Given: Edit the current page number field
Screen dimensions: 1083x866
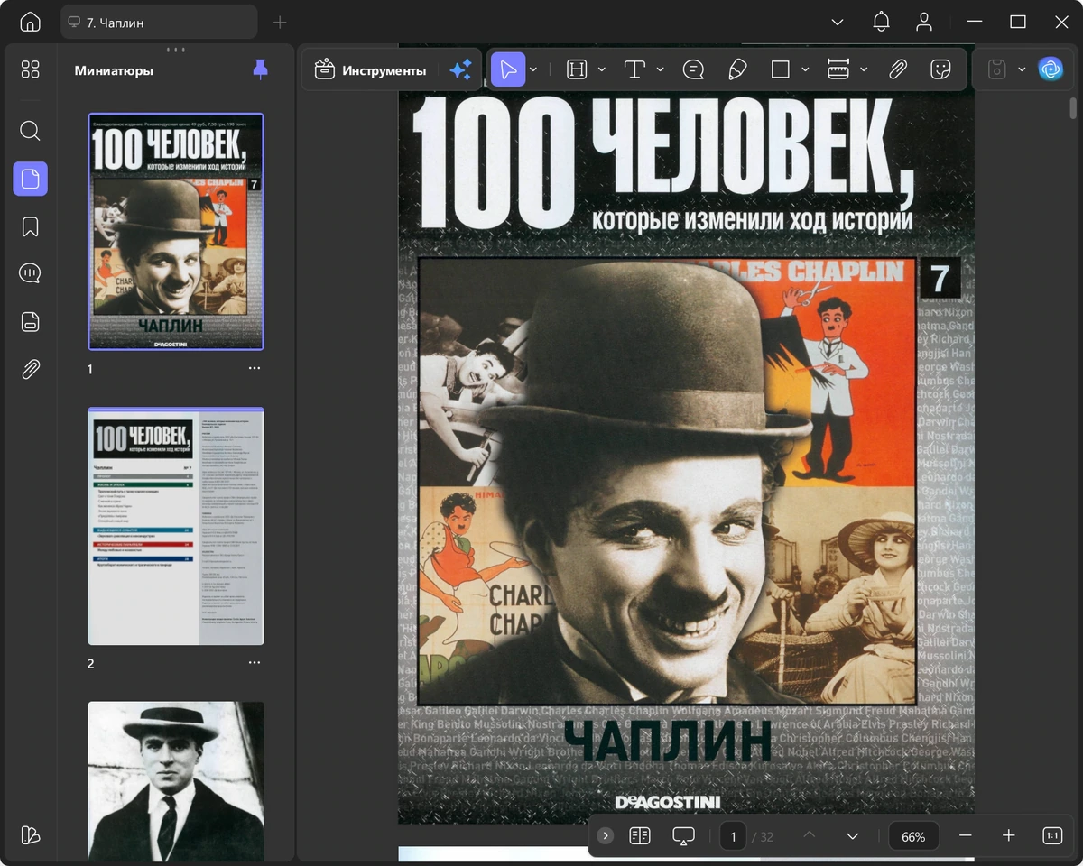Looking at the screenshot, I should pyautogui.click(x=733, y=836).
